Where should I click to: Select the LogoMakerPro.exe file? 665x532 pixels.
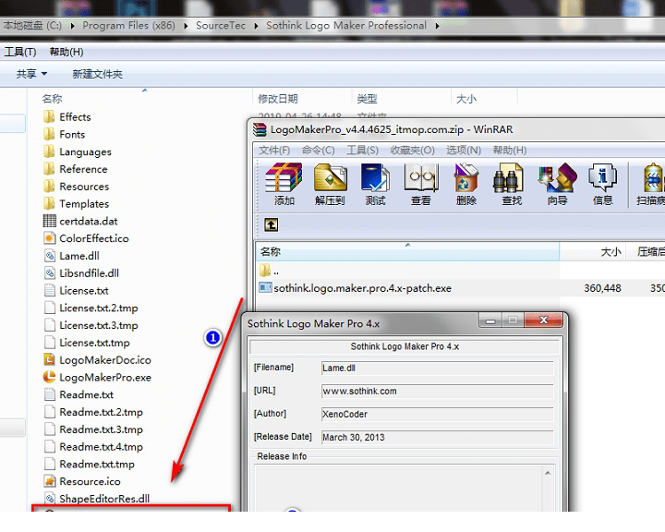pos(97,377)
